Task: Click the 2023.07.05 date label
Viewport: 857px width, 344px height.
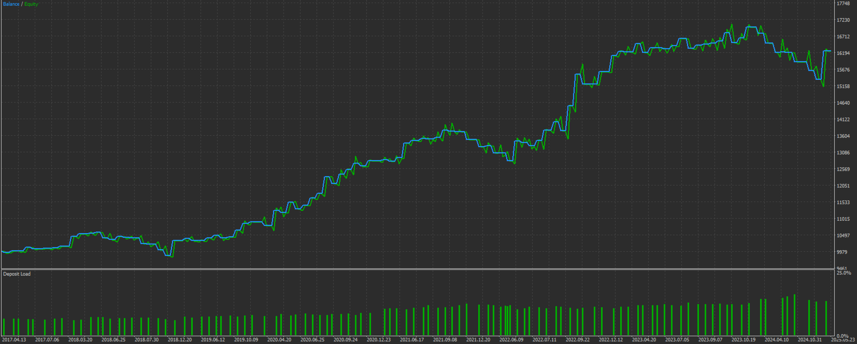Action: [x=677, y=340]
